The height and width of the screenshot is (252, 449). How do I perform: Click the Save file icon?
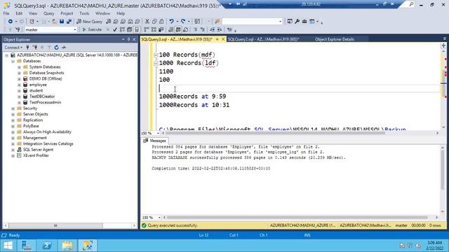pyautogui.click(x=62, y=22)
